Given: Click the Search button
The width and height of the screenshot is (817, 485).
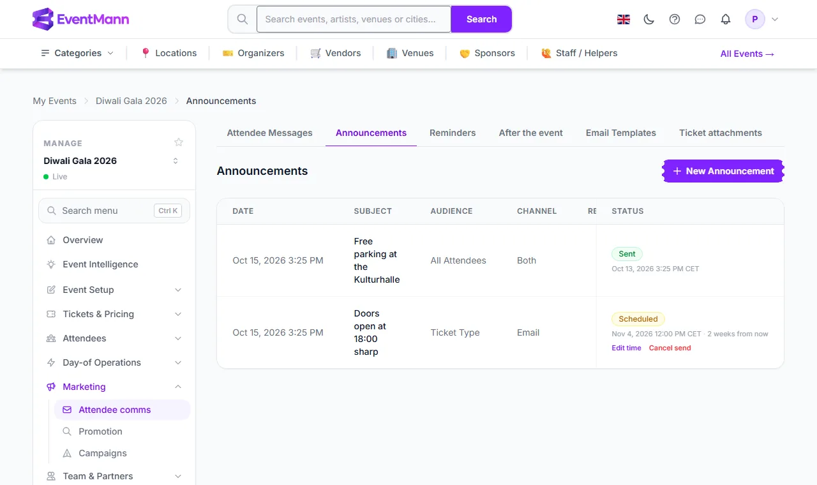Looking at the screenshot, I should (x=481, y=19).
